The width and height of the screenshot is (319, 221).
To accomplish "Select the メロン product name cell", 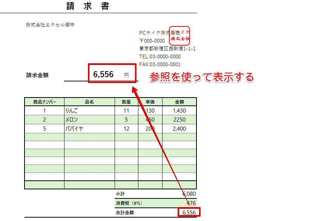I will click(x=89, y=120).
